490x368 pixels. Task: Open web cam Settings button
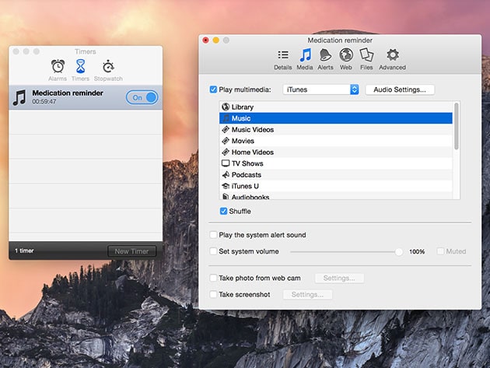(339, 278)
